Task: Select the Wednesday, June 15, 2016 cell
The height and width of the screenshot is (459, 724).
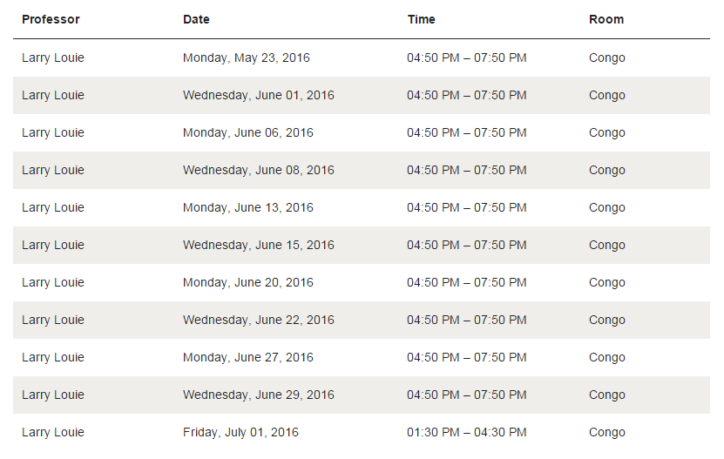Action: pyautogui.click(x=259, y=245)
